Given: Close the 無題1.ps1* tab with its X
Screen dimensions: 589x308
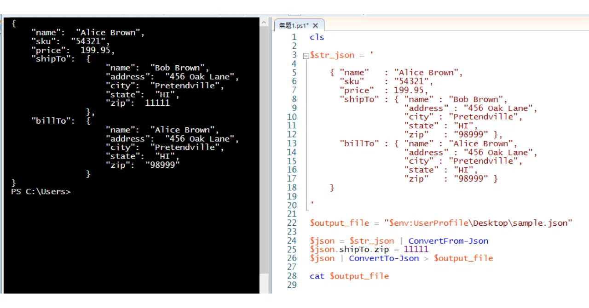Looking at the screenshot, I should coord(316,26).
